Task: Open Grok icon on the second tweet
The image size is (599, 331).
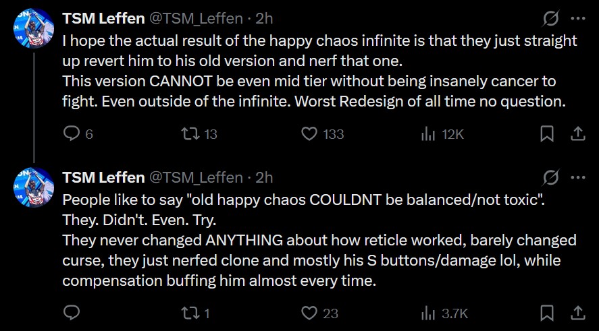Action: click(551, 177)
